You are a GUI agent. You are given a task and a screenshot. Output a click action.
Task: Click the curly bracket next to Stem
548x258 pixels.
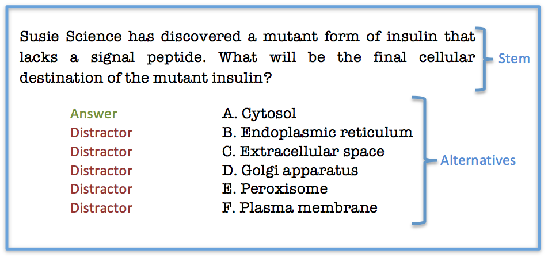[x=484, y=59]
